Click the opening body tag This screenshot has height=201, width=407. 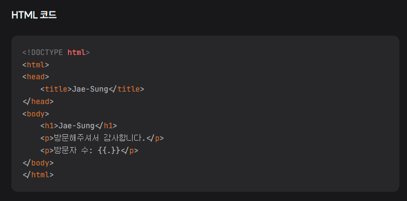point(36,114)
